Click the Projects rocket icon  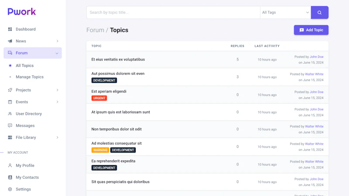click(10, 90)
